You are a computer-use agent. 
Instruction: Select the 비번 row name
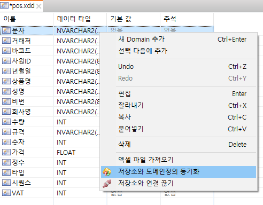coord(18,101)
